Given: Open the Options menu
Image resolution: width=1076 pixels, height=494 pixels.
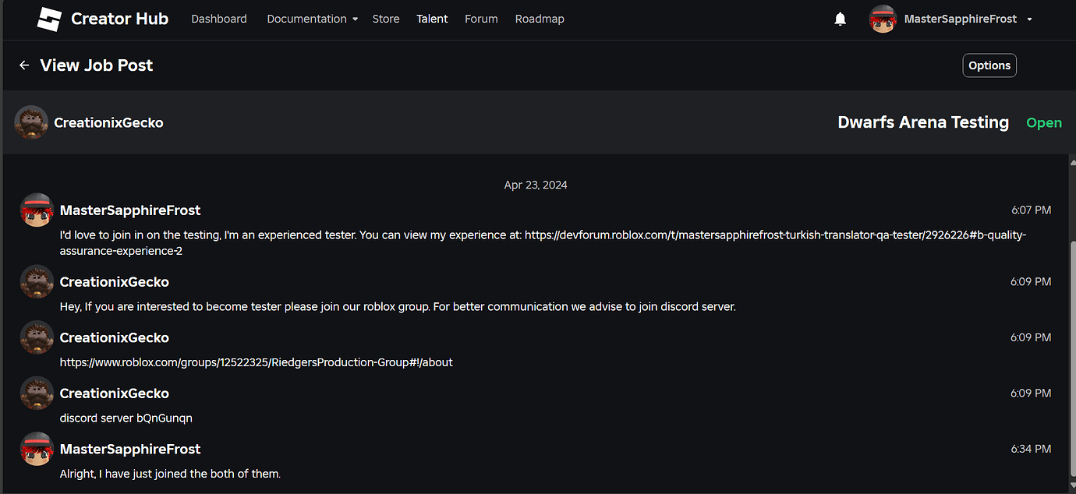Looking at the screenshot, I should (x=989, y=65).
